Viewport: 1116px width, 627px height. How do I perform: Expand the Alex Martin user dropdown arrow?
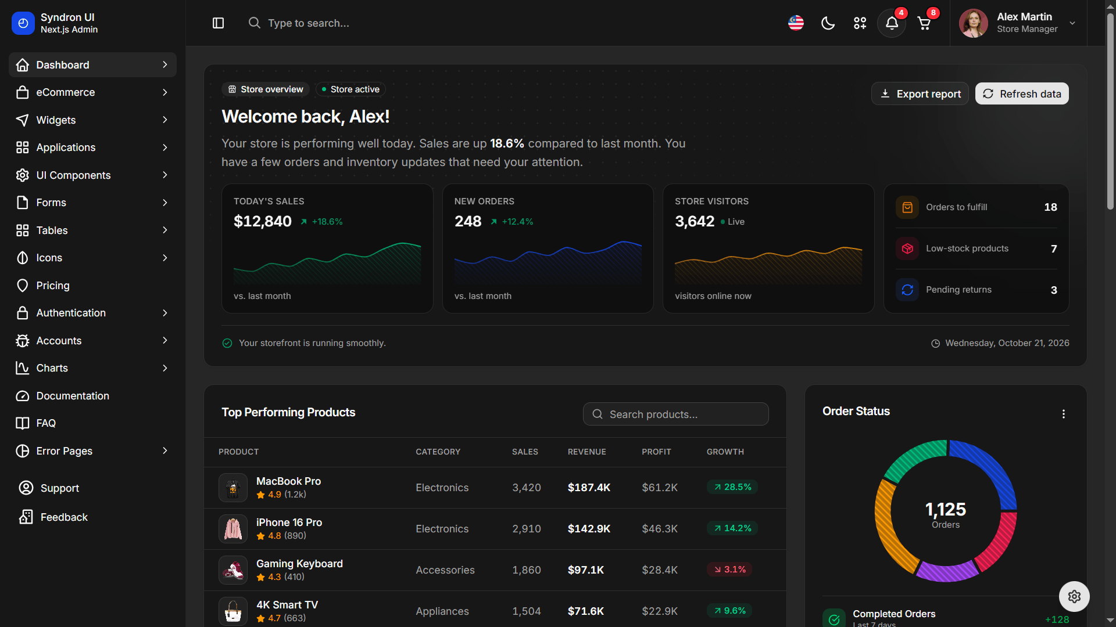[1072, 23]
